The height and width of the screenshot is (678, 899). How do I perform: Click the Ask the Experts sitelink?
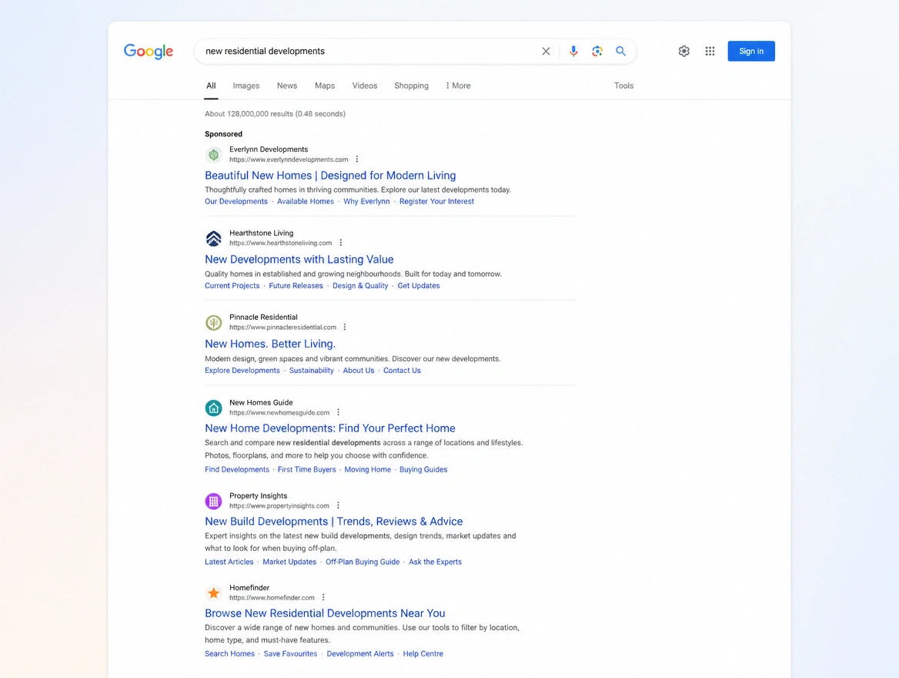tap(435, 562)
